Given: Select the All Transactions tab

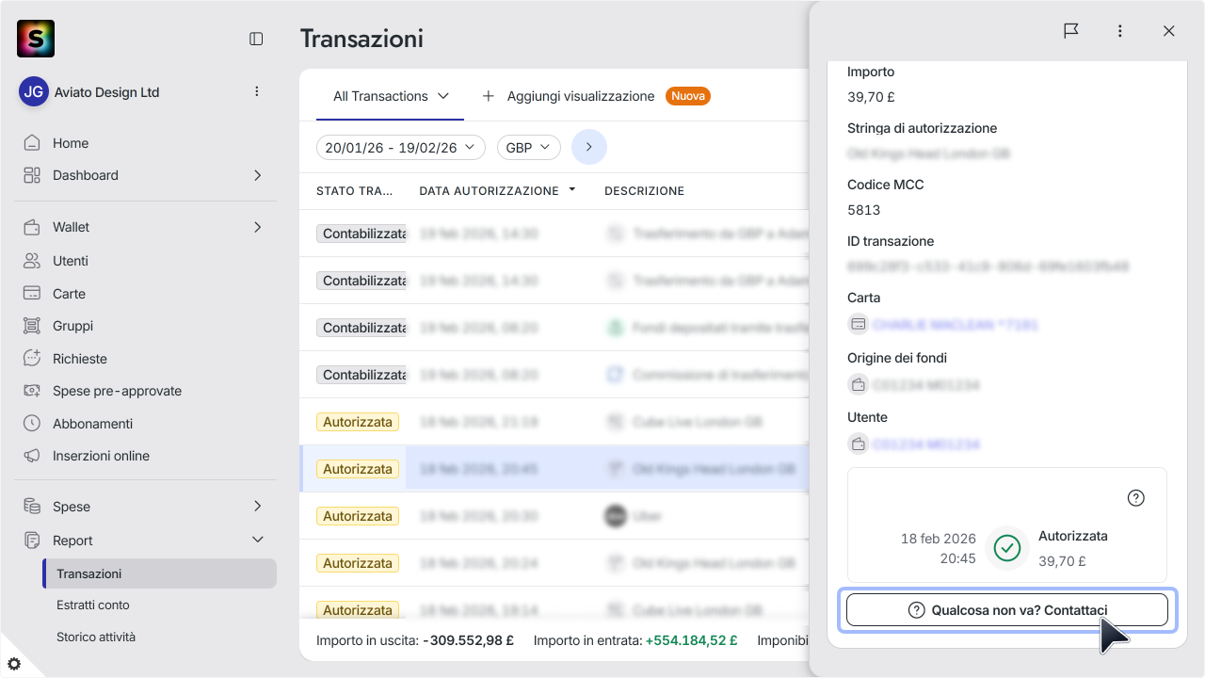Looking at the screenshot, I should coord(390,96).
